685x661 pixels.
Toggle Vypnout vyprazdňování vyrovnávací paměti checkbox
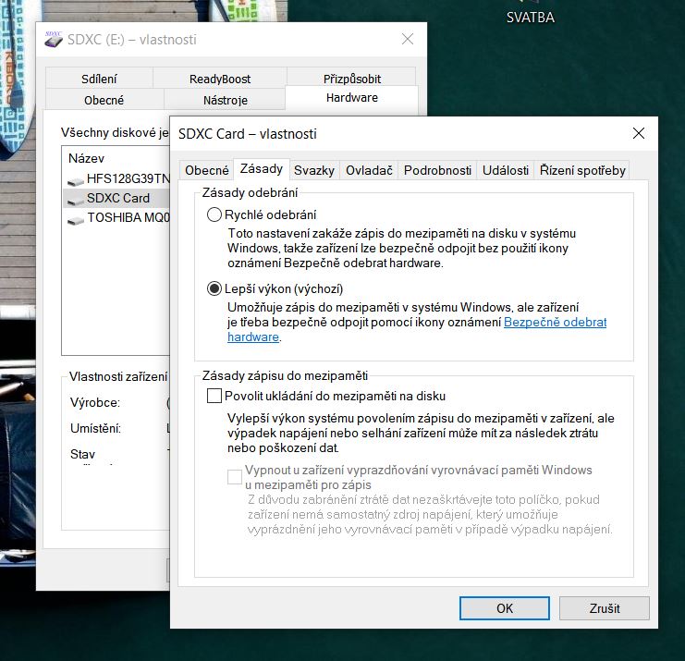235,477
